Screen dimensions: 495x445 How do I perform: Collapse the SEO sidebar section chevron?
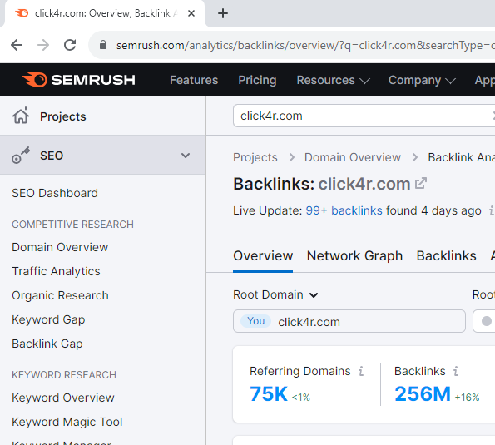(x=186, y=156)
